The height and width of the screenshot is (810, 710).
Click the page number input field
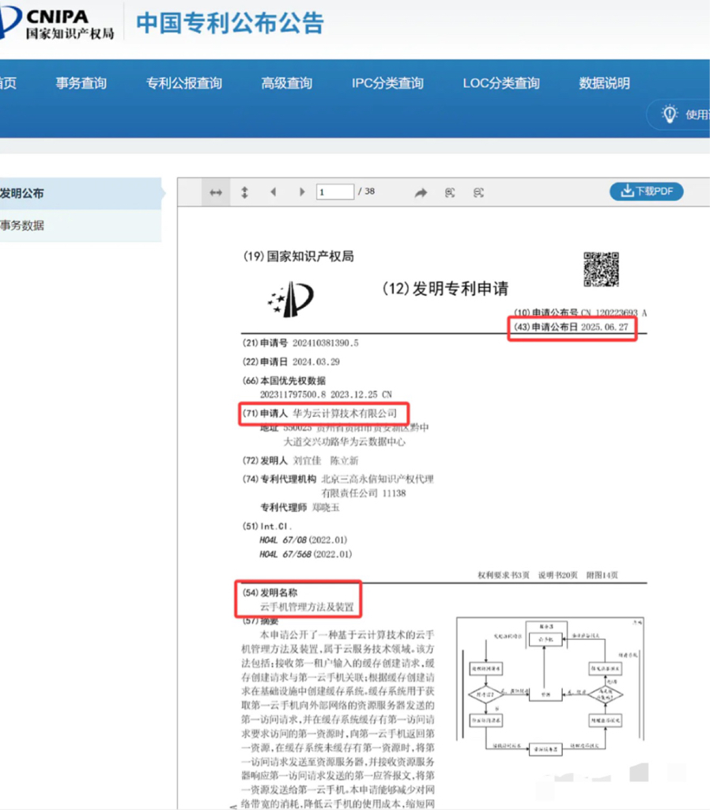click(x=335, y=192)
